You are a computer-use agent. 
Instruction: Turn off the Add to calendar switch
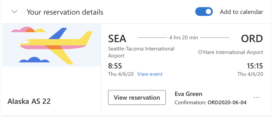coord(204,12)
